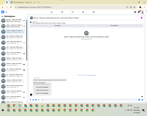Viewport: 147px width, 116px height.
Task: Click listing title in chat header
Action: (56, 18)
